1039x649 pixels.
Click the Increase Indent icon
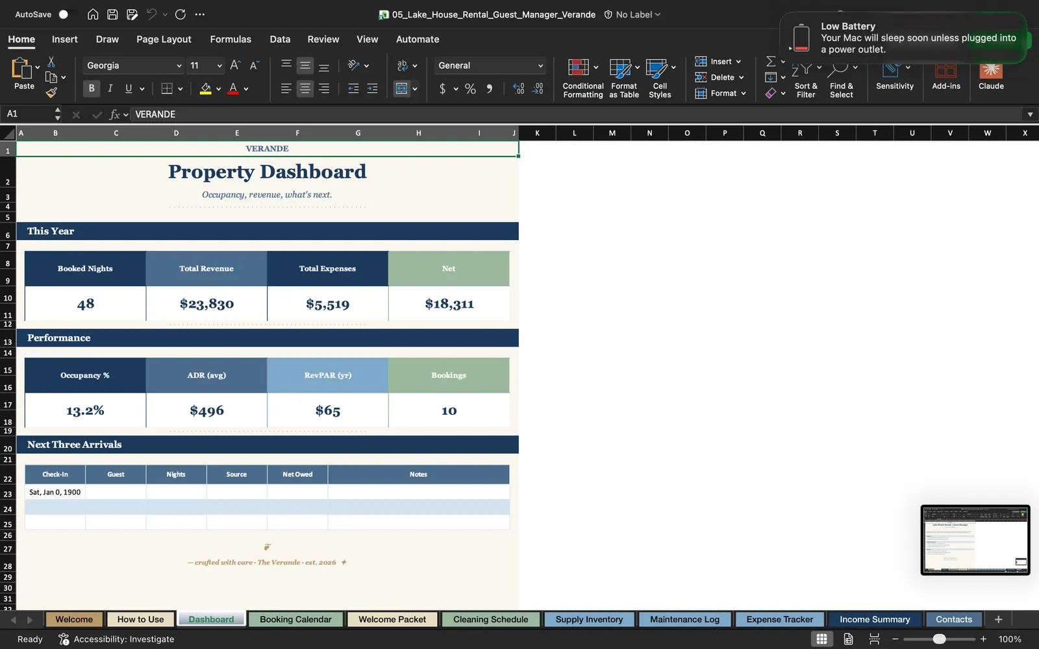[372, 89]
